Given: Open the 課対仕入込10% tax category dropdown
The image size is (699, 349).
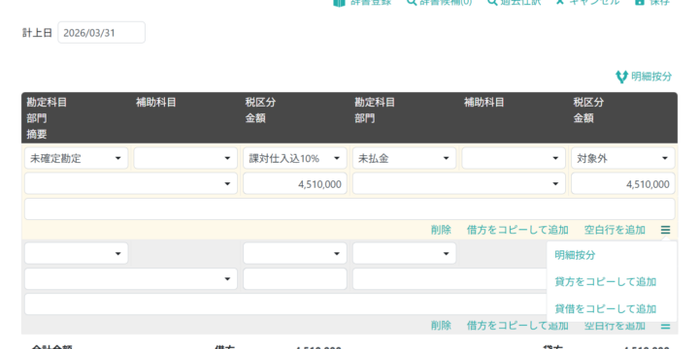Looking at the screenshot, I should coord(295,158).
